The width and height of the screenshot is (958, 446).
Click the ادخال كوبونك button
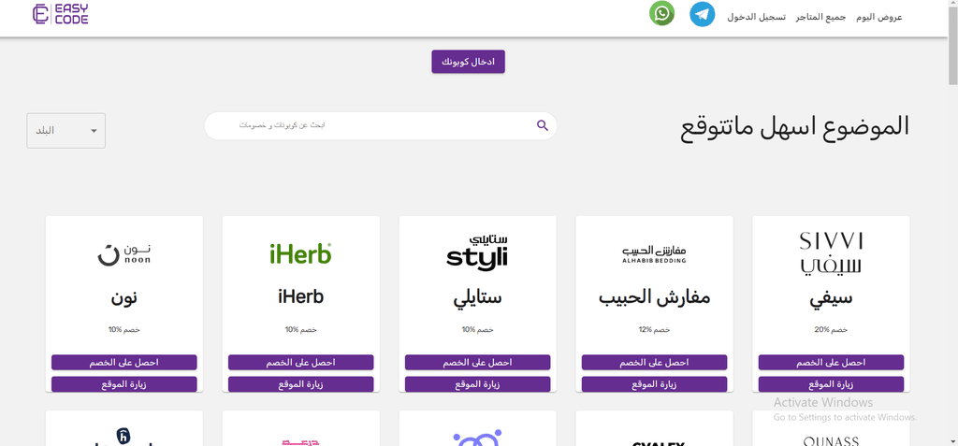(468, 62)
